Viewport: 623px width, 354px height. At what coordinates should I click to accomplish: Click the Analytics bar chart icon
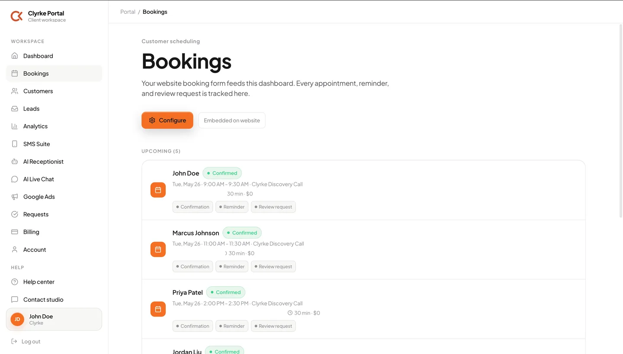click(15, 126)
